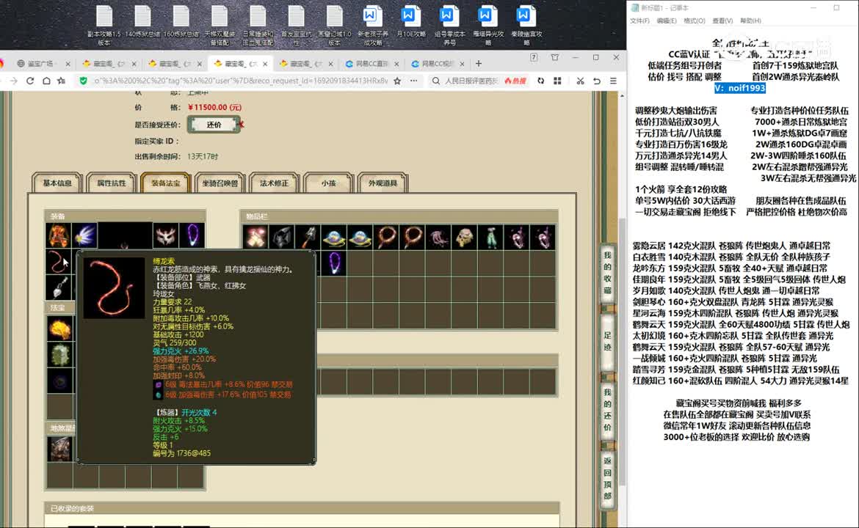Select the green robe item in the inventory

pyautogui.click(x=491, y=238)
